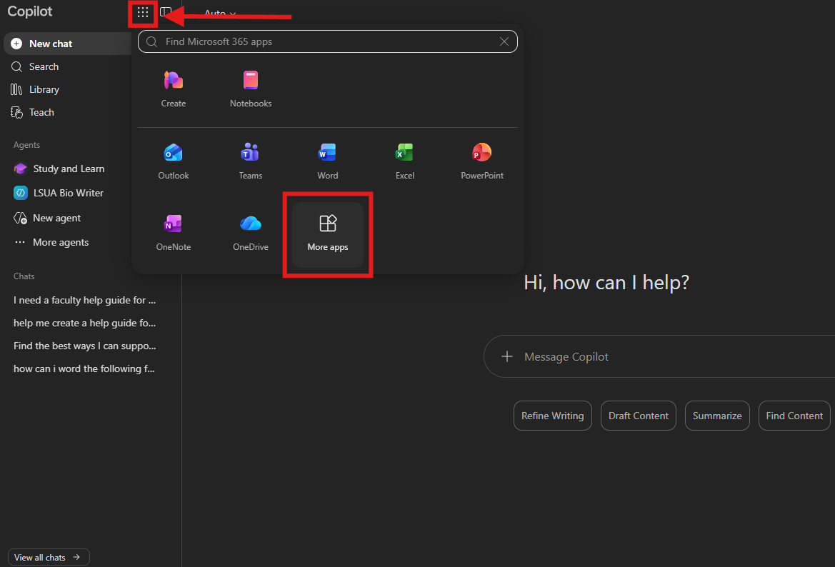835x567 pixels.
Task: Open the Library section
Action: coord(44,89)
